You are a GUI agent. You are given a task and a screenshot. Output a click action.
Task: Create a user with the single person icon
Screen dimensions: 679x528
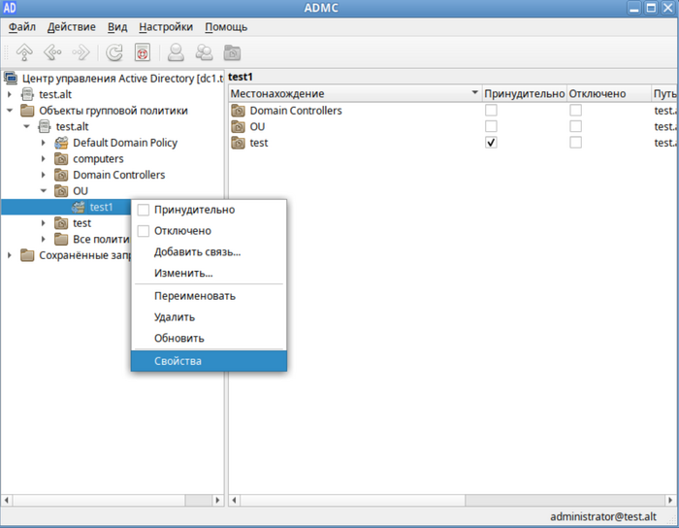(176, 52)
